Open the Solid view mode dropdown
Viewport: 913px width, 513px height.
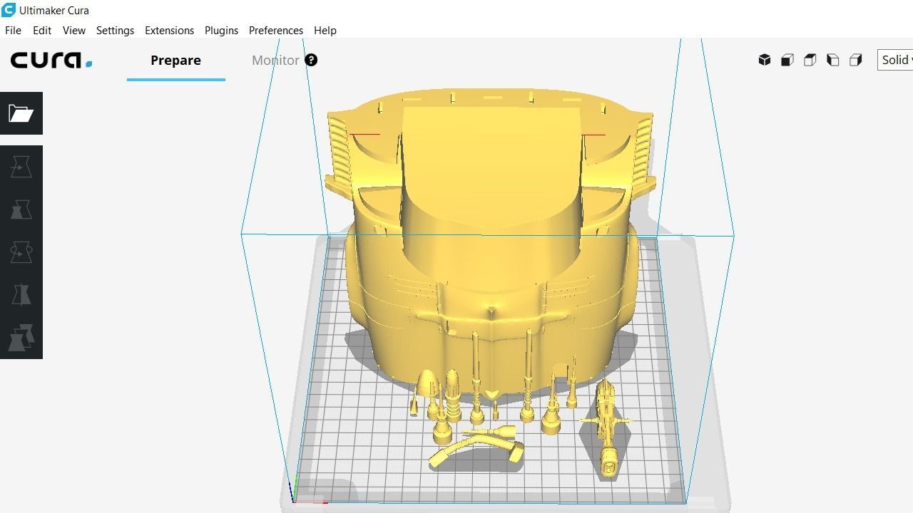point(895,60)
